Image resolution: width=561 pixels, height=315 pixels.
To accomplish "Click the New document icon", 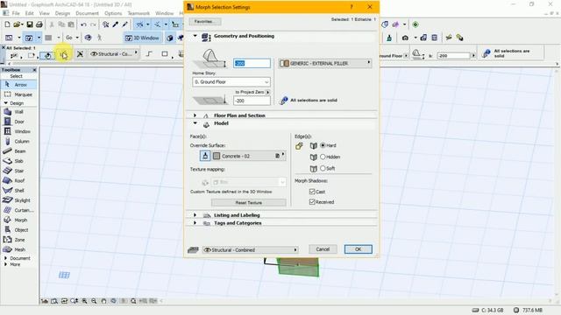I will (8, 24).
